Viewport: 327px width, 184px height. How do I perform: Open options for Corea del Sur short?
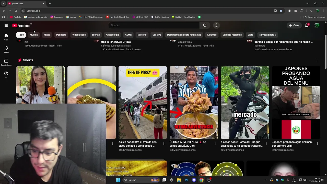[266, 143]
